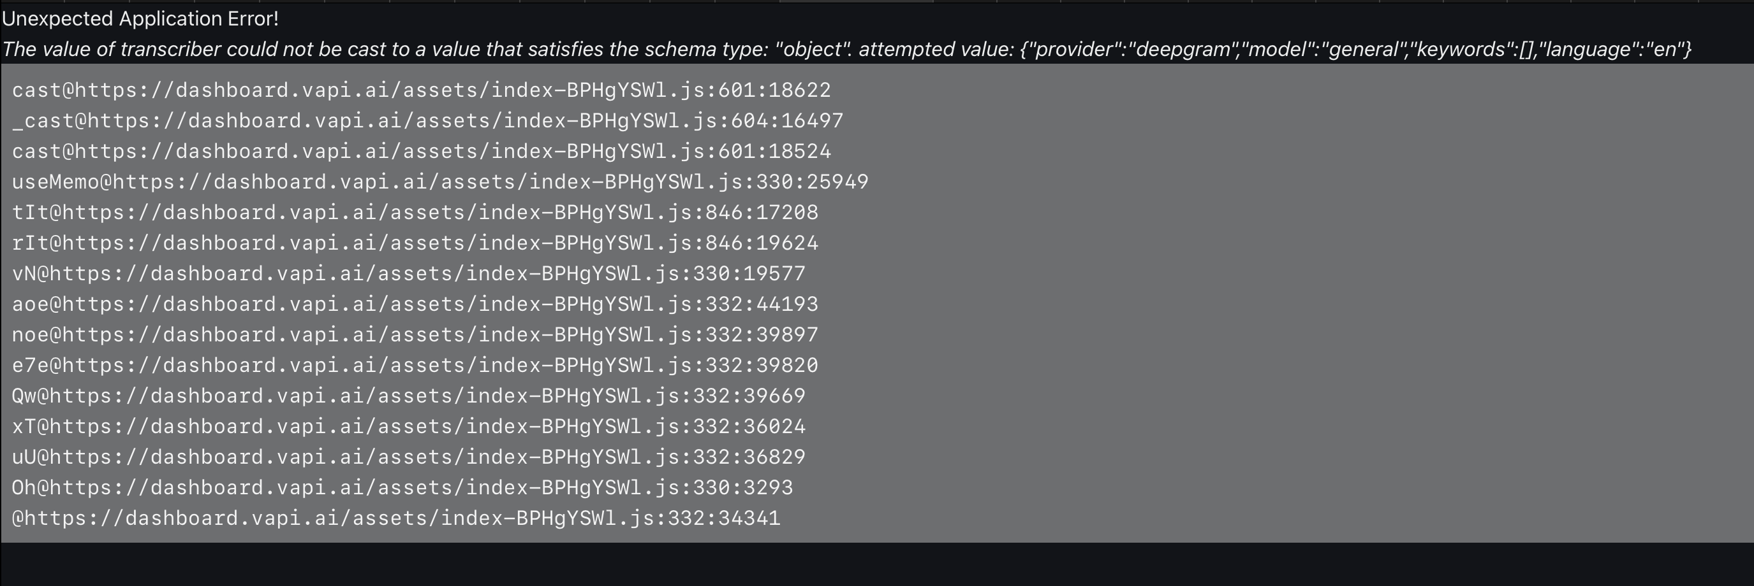Click the last stack line ending 332:34341
This screenshot has width=1754, height=586.
pyautogui.click(x=396, y=518)
